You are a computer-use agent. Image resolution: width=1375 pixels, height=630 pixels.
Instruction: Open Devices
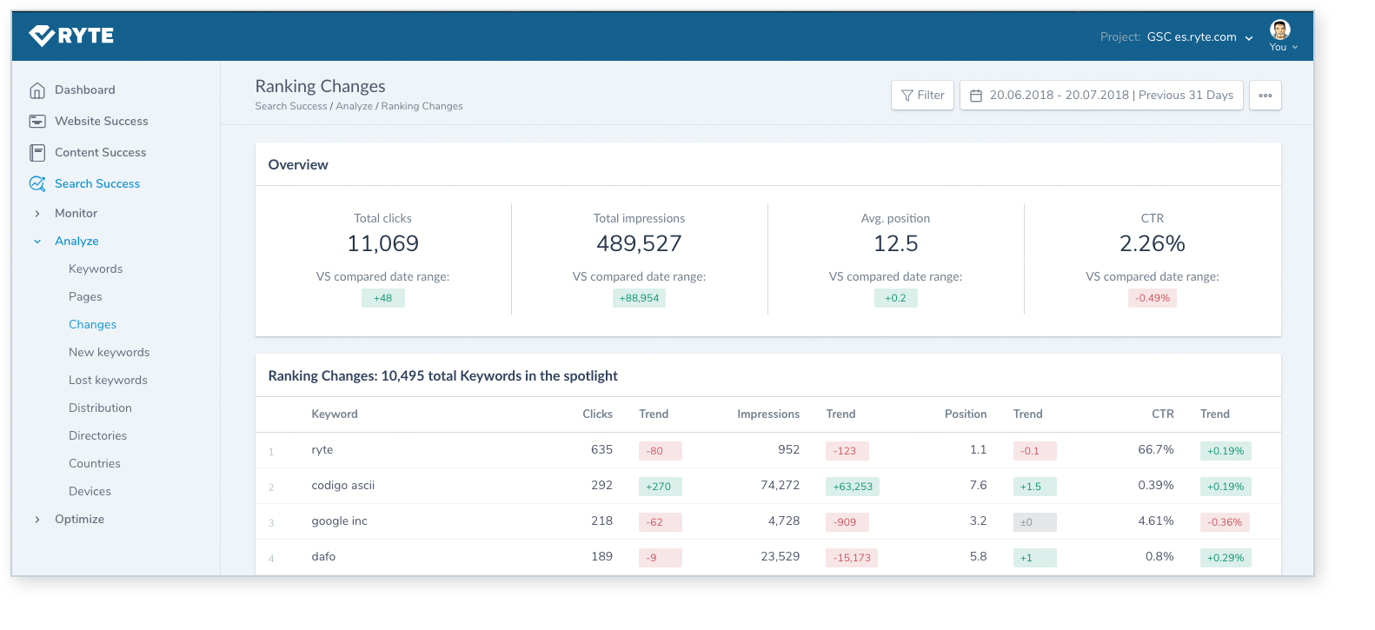coord(90,492)
